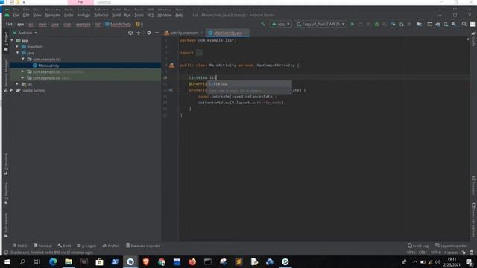Open the VCS menu
Image resolution: width=477 pixels, height=268 pixels.
pyautogui.click(x=151, y=15)
